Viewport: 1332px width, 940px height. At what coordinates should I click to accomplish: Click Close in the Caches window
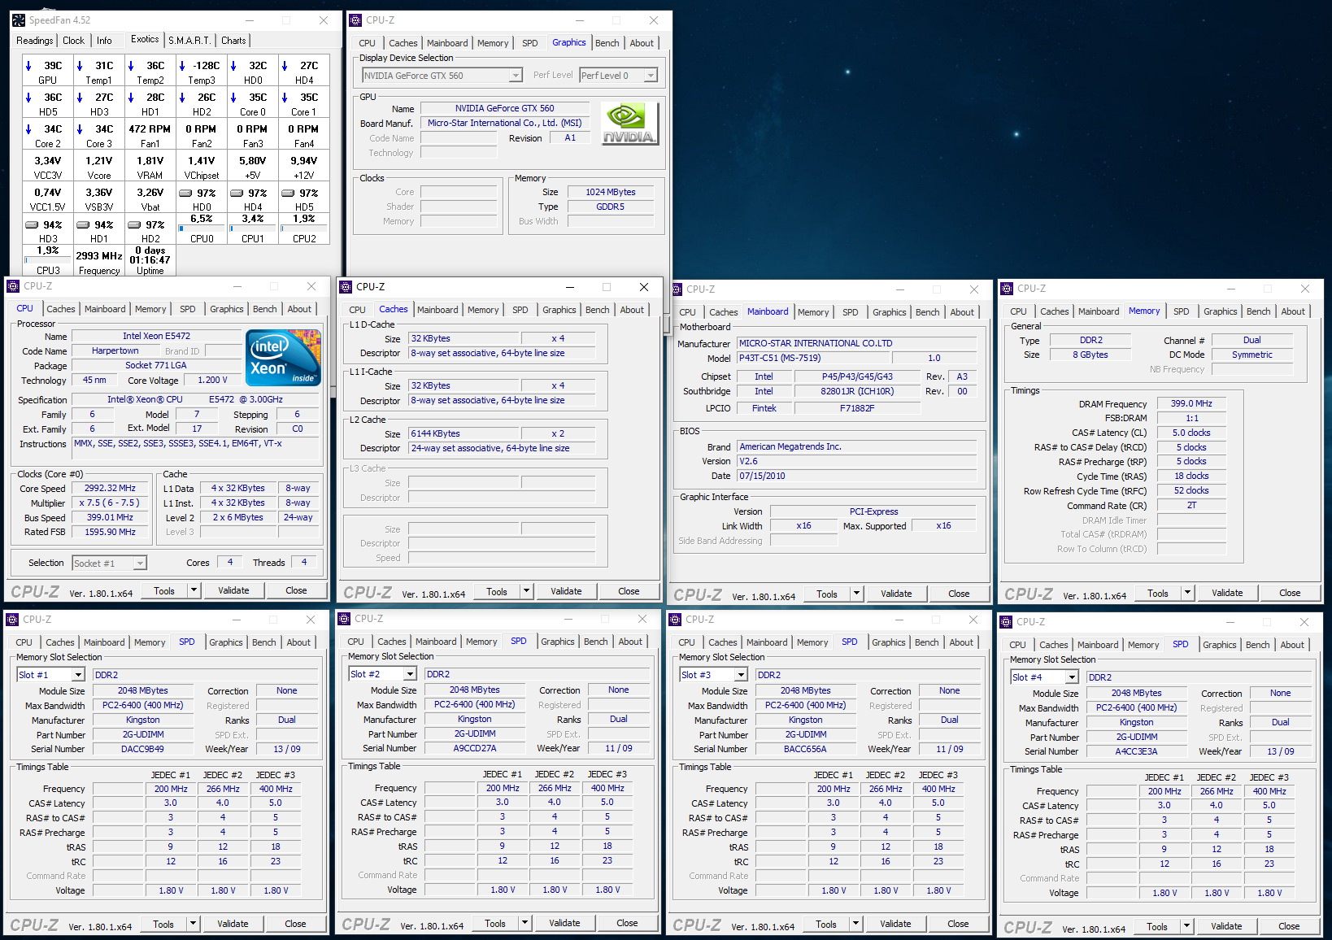(629, 591)
